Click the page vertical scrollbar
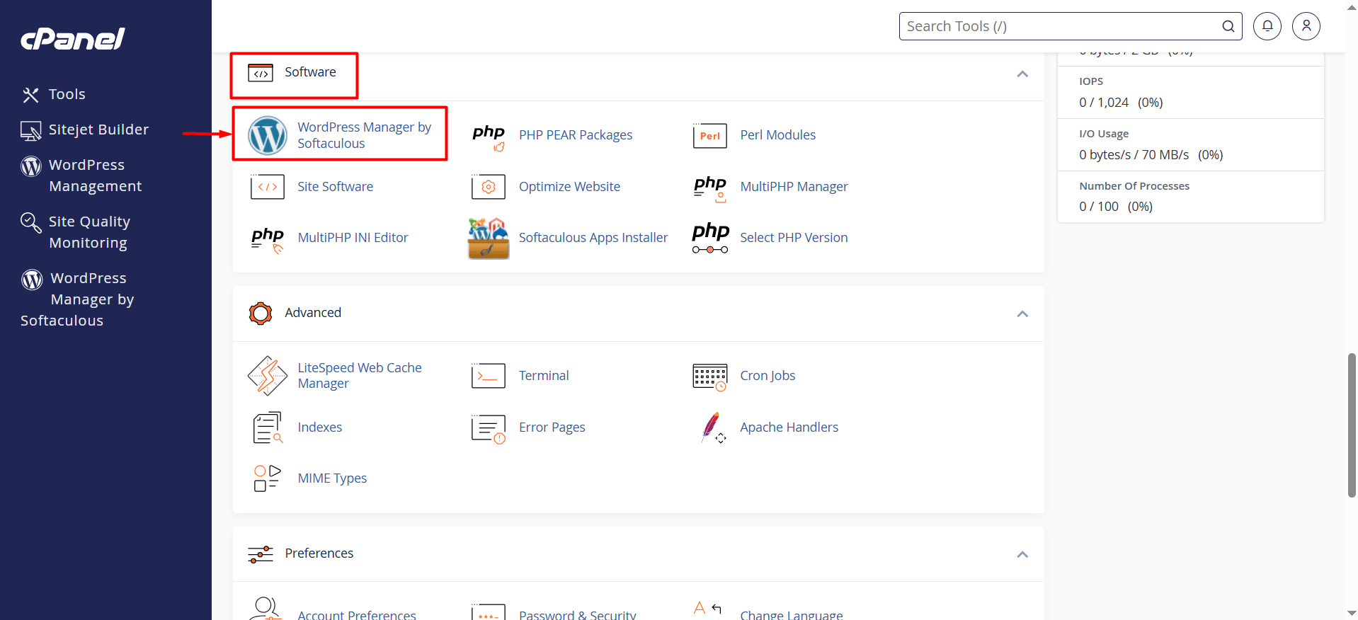Screen dimensions: 1358x620 click(x=1352, y=425)
